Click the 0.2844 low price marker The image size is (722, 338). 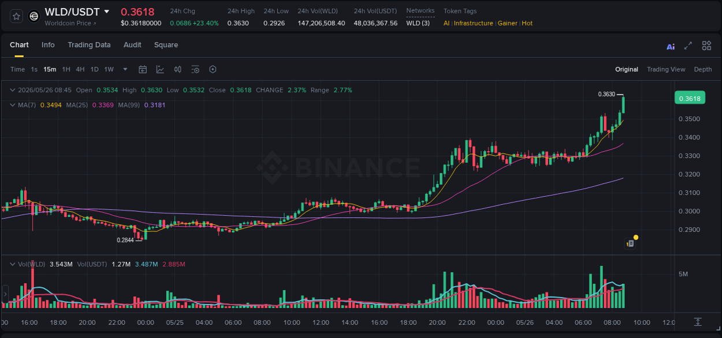pyautogui.click(x=125, y=240)
